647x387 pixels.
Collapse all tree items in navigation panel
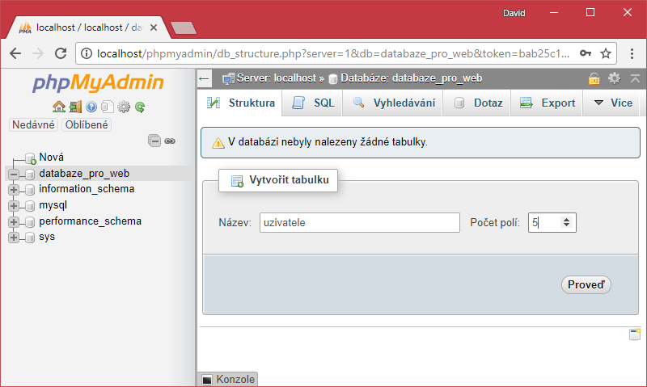point(154,141)
